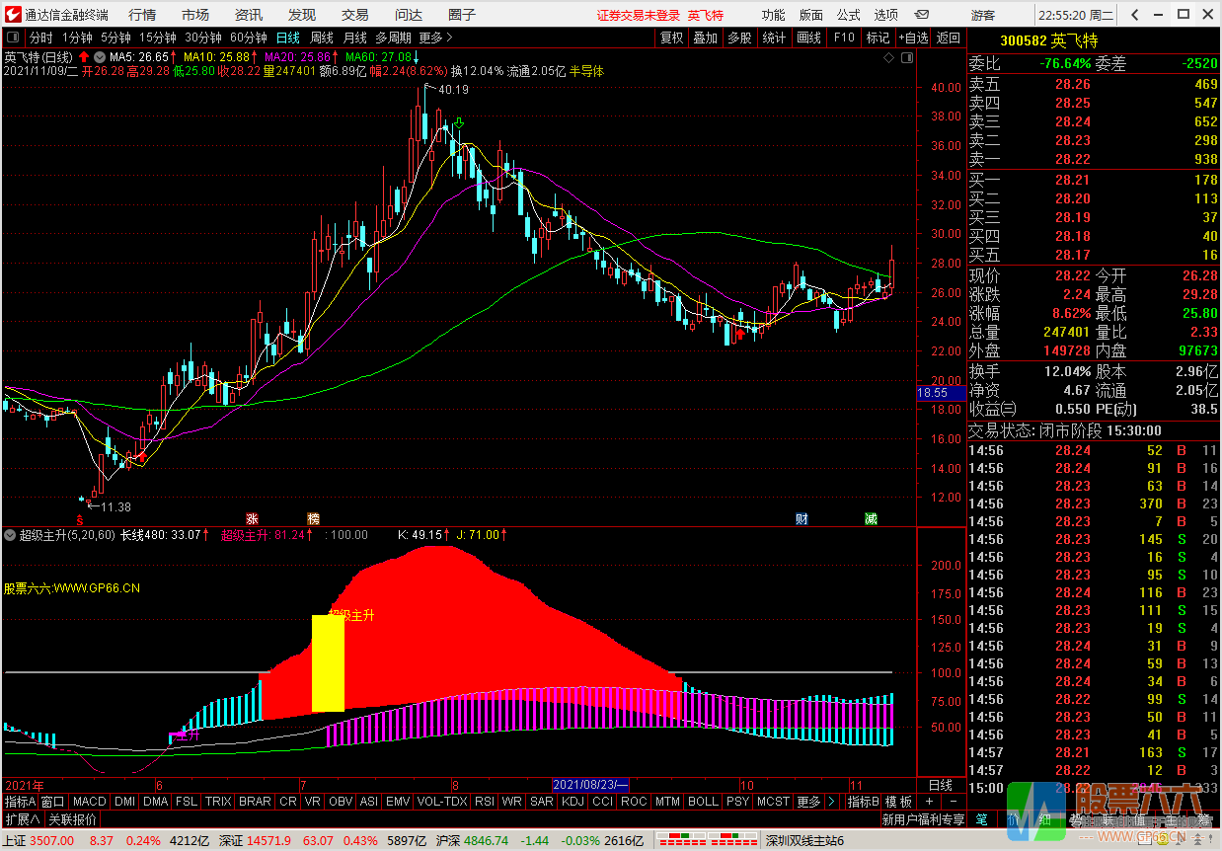This screenshot has height=851, width=1222.
Task: Click the red up-arrow beside stock name
Action: [84, 57]
